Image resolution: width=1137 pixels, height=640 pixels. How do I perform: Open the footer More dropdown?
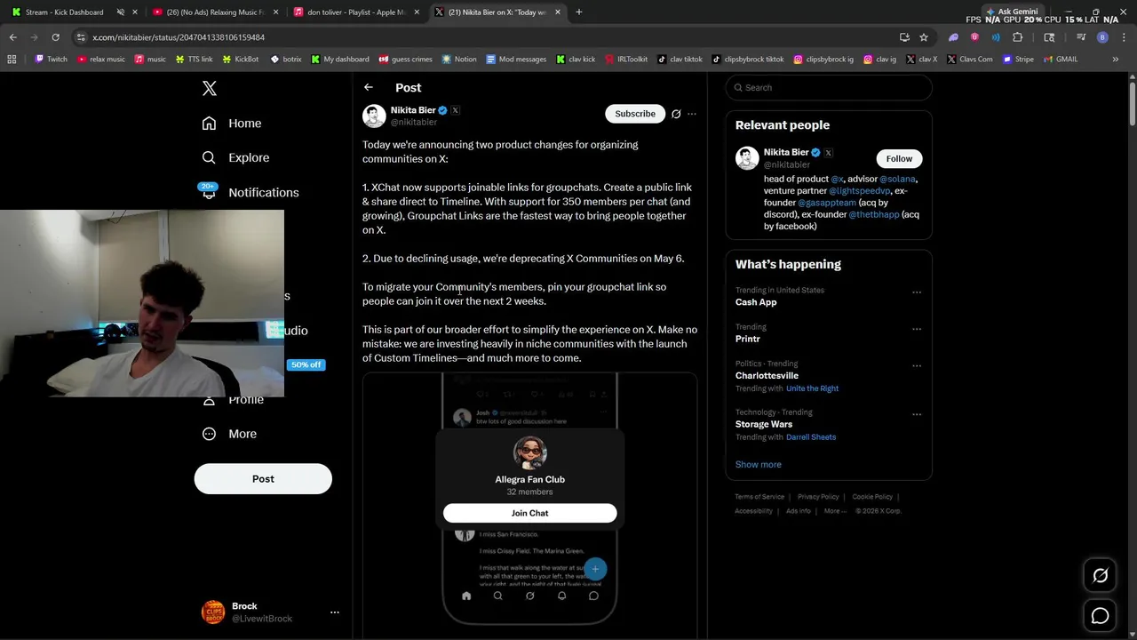click(x=835, y=511)
